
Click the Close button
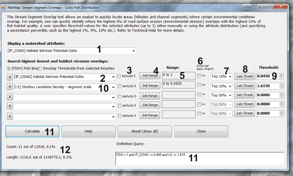(201, 132)
